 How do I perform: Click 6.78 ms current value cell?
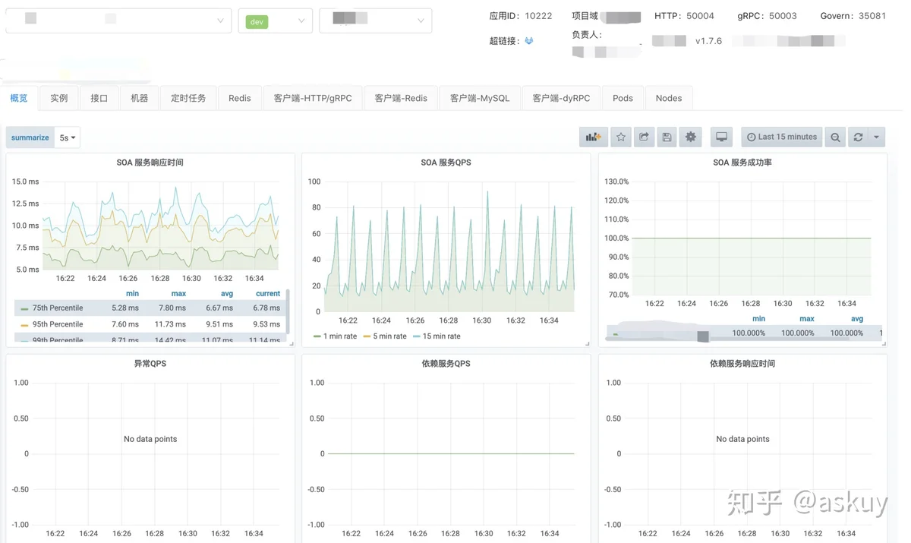[x=266, y=308]
